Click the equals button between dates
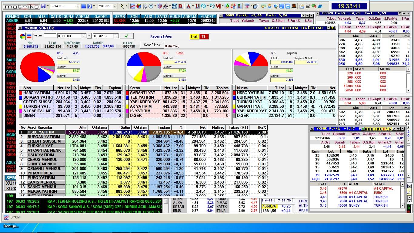The image size is (414, 233). 89,36
